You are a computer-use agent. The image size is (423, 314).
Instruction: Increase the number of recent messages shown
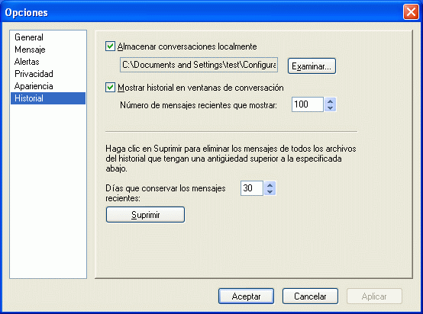pos(330,101)
